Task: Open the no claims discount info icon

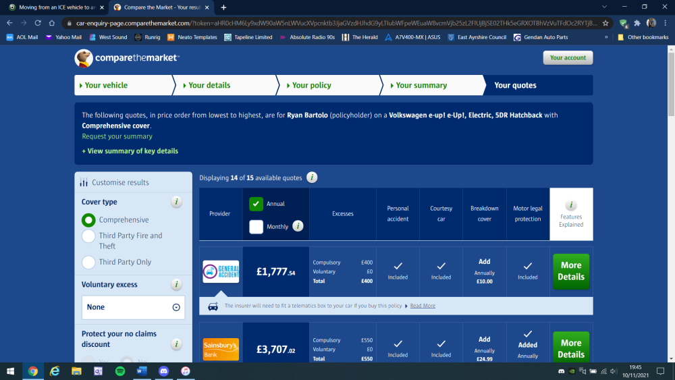Action: pyautogui.click(x=176, y=344)
